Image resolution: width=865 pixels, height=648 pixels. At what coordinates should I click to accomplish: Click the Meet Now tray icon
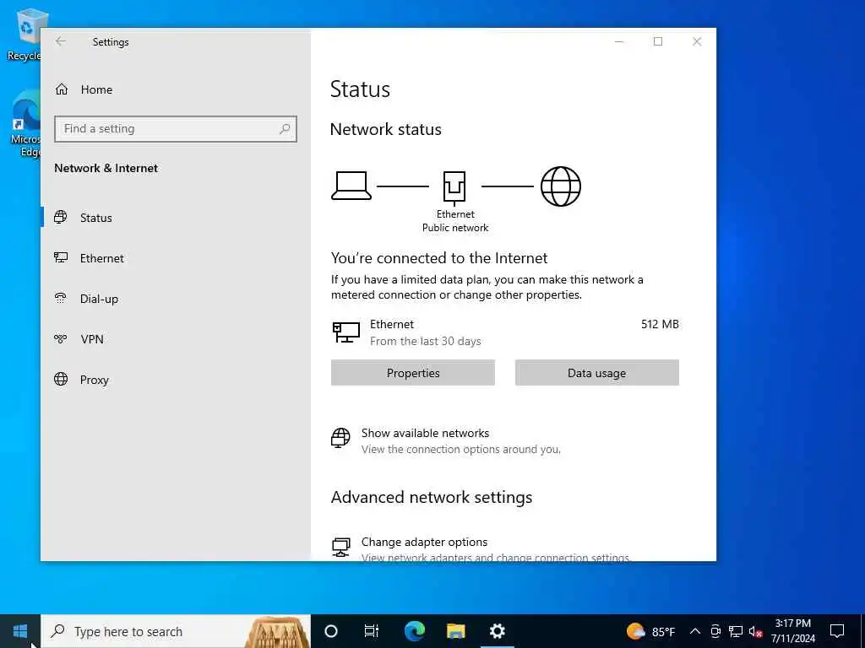pyautogui.click(x=715, y=631)
